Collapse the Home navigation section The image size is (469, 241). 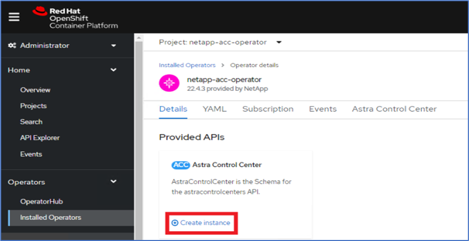pyautogui.click(x=113, y=70)
